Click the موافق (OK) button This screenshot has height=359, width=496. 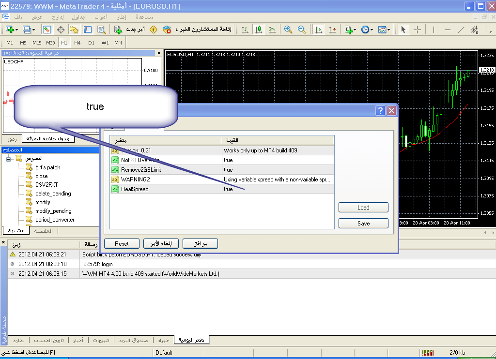tap(200, 244)
